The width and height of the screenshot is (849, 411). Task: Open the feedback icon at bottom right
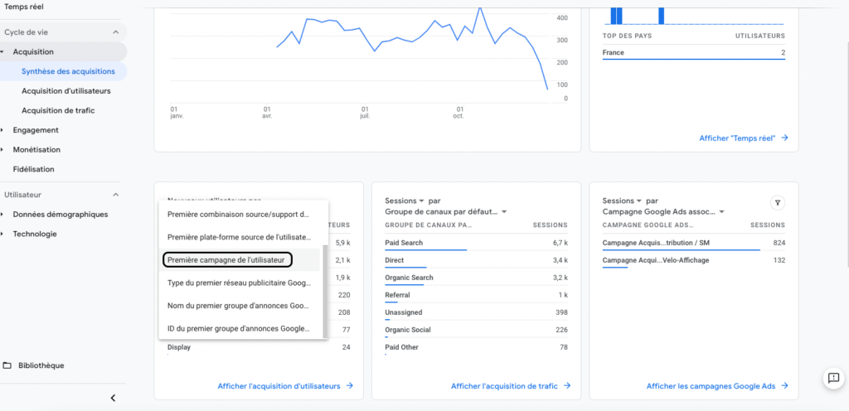pyautogui.click(x=832, y=378)
